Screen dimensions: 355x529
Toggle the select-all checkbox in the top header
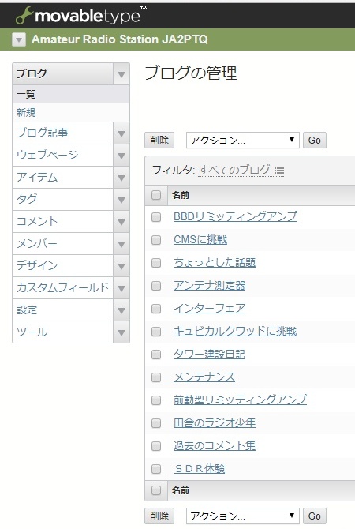click(x=156, y=195)
